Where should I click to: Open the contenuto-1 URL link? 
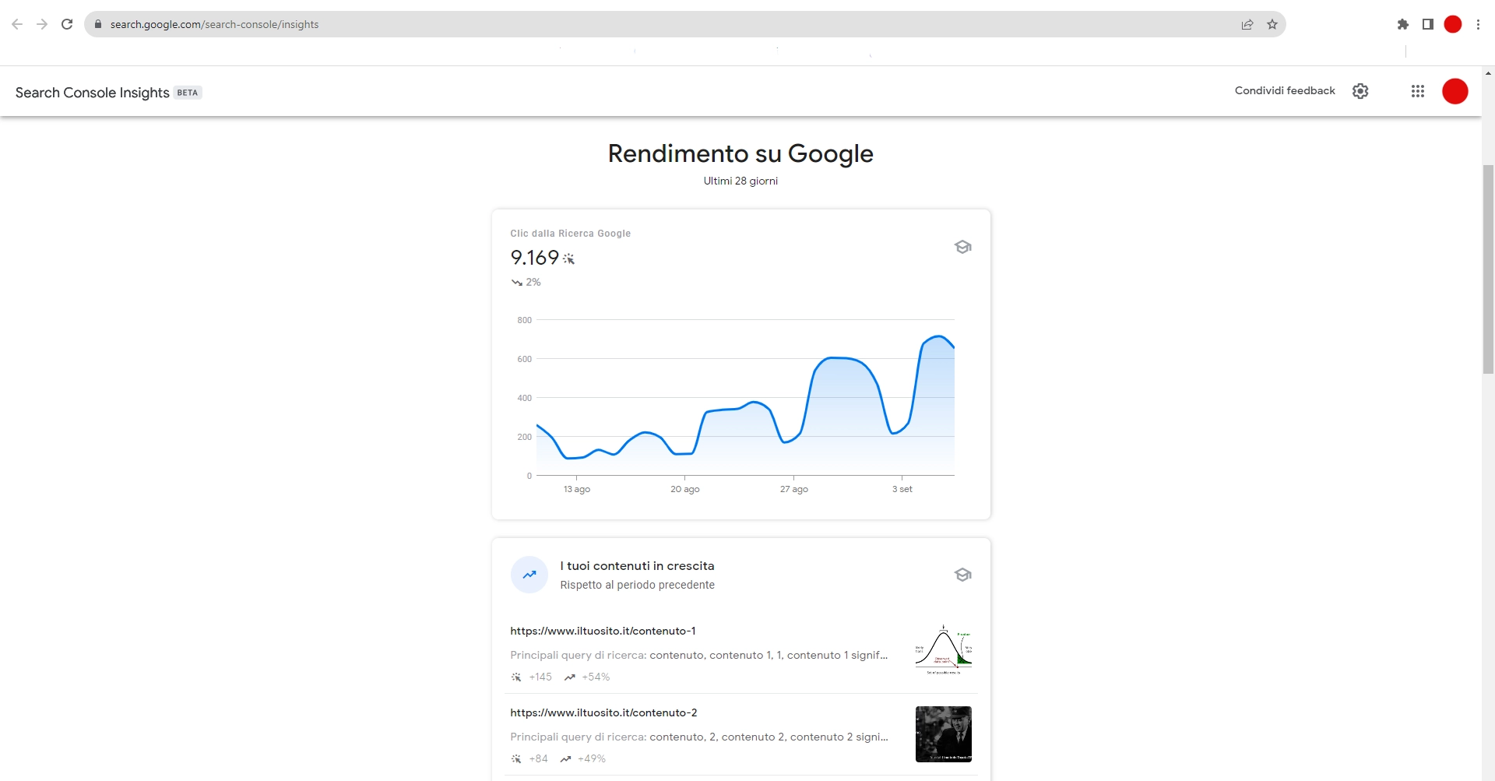(603, 631)
